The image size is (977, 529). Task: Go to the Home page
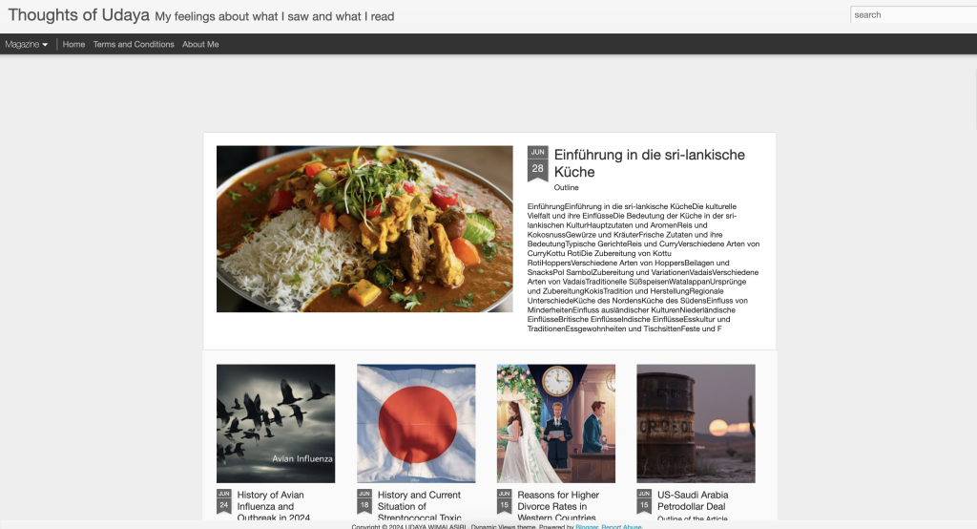(73, 44)
